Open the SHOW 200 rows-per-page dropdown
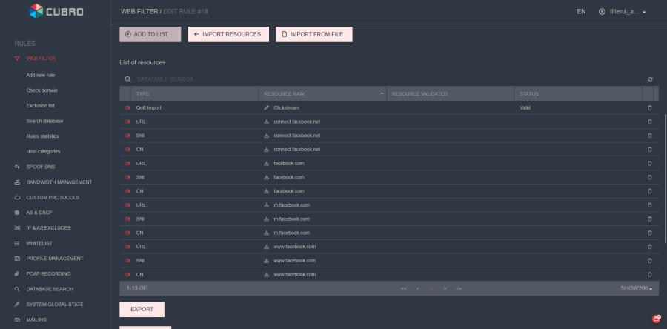The height and width of the screenshot is (329, 667). point(637,288)
